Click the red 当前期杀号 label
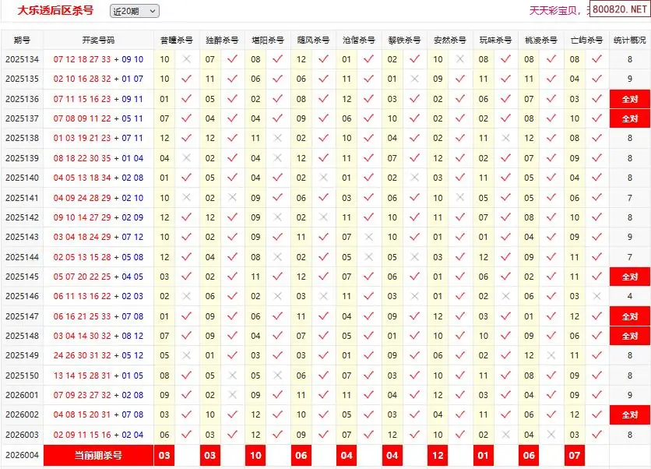This screenshot has width=651, height=469. tap(98, 455)
